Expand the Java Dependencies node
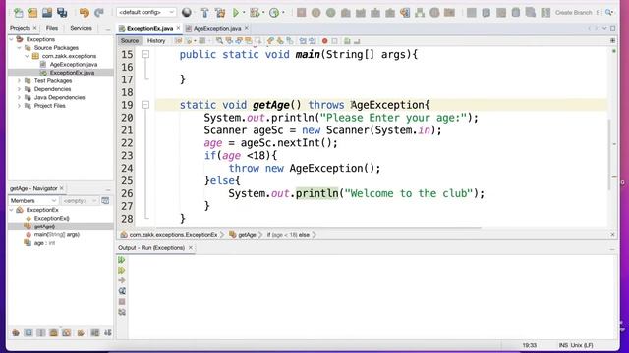 (x=19, y=97)
